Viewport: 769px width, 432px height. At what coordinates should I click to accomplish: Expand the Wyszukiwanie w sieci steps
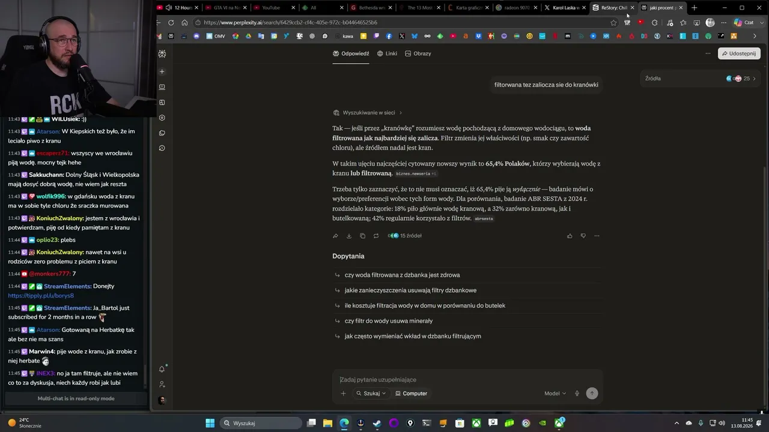click(x=368, y=113)
